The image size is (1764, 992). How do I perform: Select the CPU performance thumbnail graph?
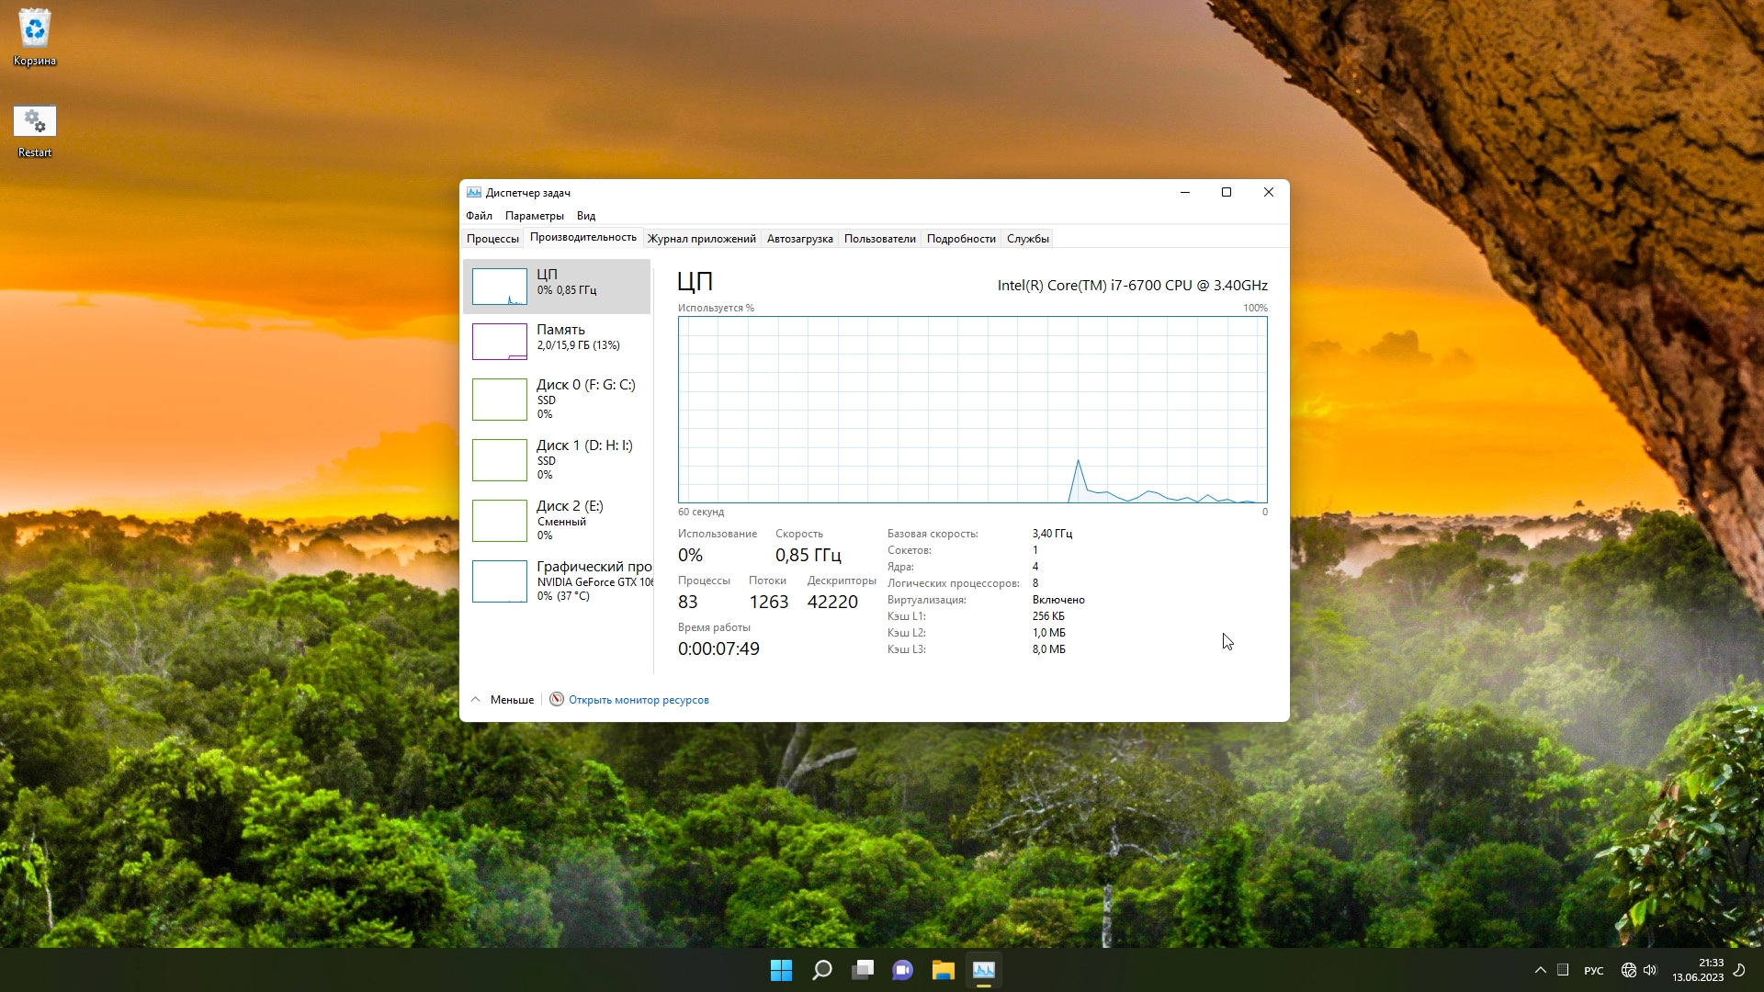tap(499, 287)
